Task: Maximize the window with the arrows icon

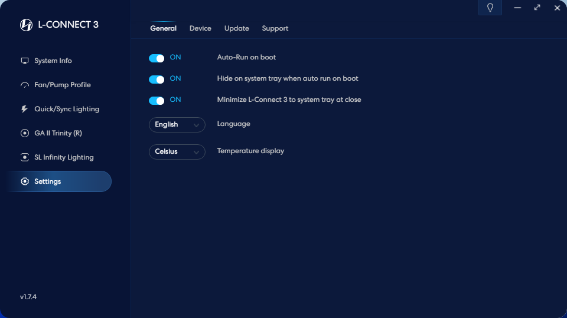Action: pos(537,8)
